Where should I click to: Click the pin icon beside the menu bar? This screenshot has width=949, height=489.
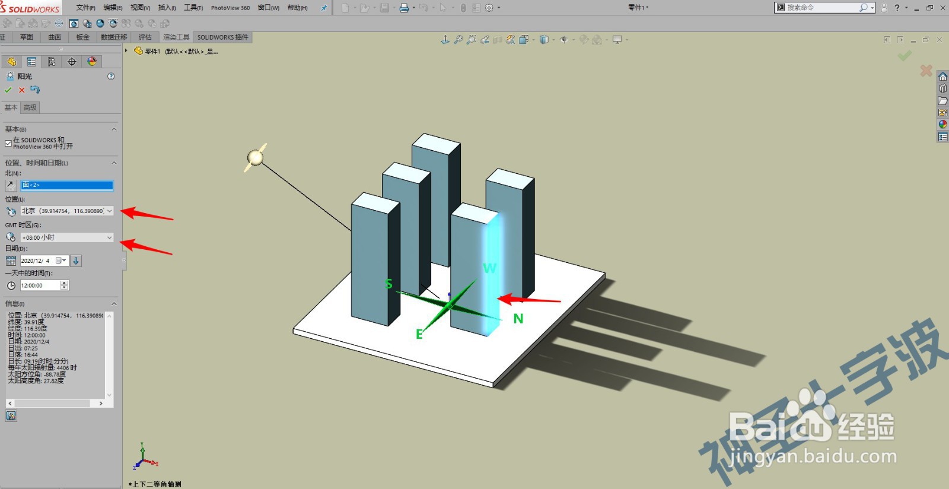324,8
